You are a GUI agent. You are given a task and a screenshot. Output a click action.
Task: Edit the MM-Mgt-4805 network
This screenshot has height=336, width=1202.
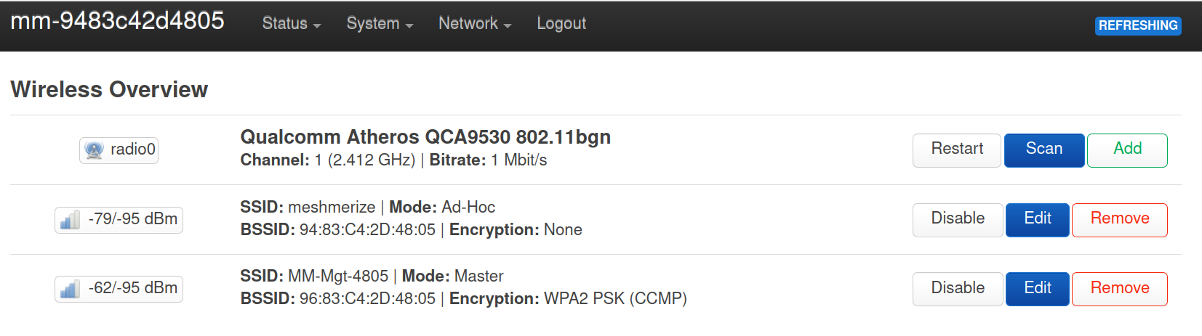1038,289
